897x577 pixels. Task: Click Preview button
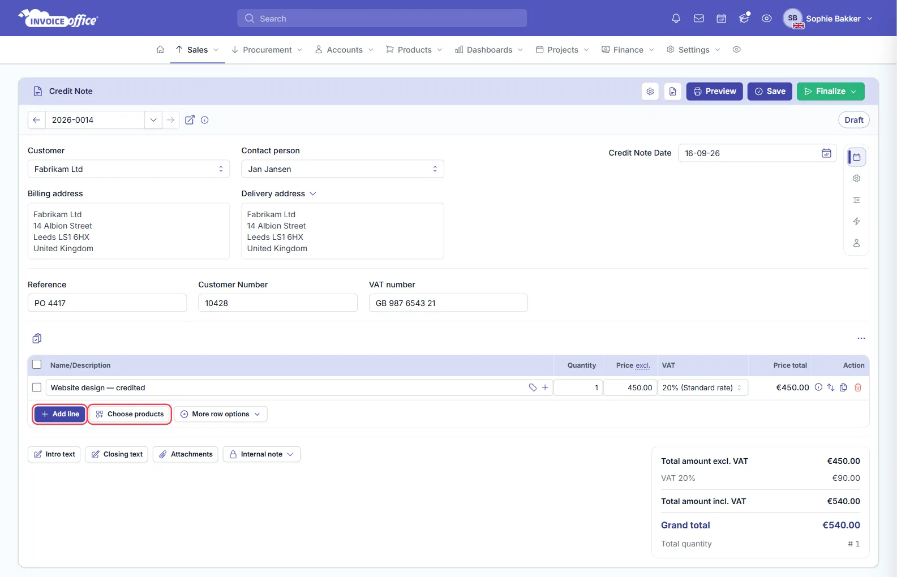tap(715, 92)
